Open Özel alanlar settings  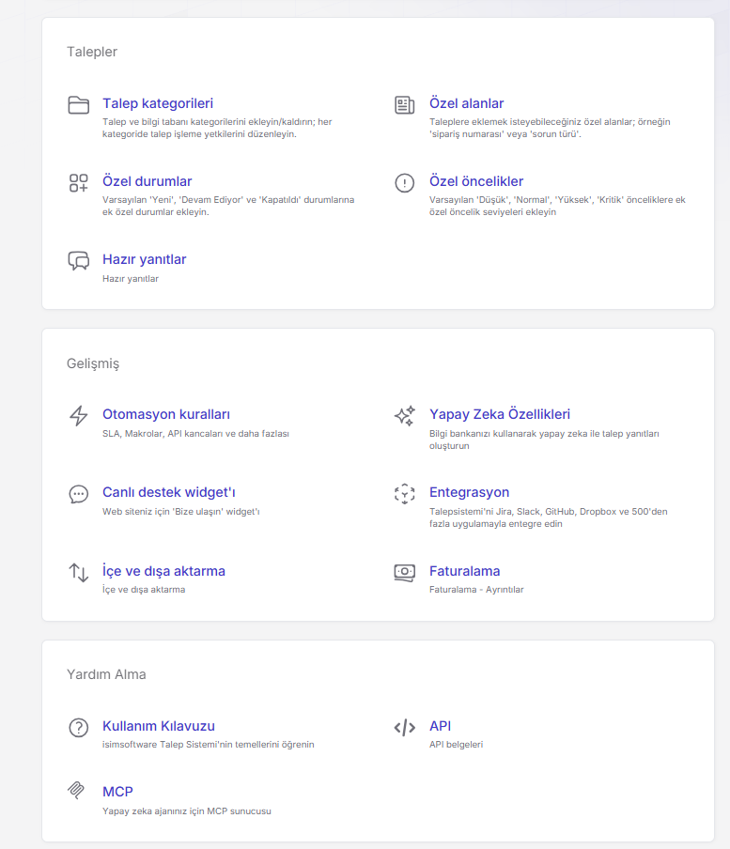click(x=466, y=103)
